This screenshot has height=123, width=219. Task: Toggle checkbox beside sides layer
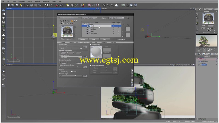tap(90, 31)
